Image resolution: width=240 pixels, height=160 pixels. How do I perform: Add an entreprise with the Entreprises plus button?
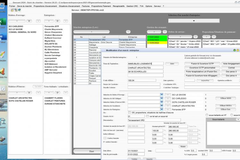pos(49,21)
